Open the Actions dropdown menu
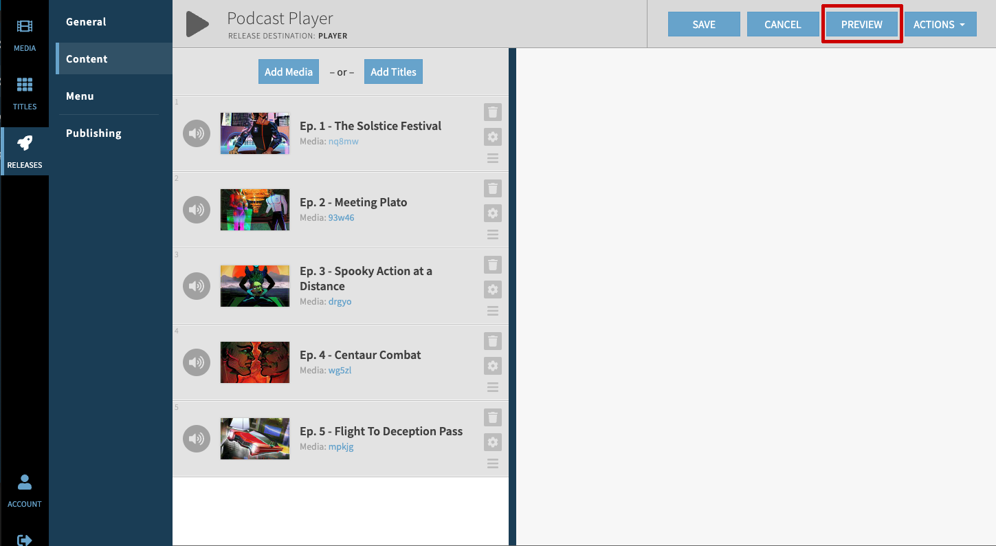This screenshot has width=996, height=546. (940, 24)
